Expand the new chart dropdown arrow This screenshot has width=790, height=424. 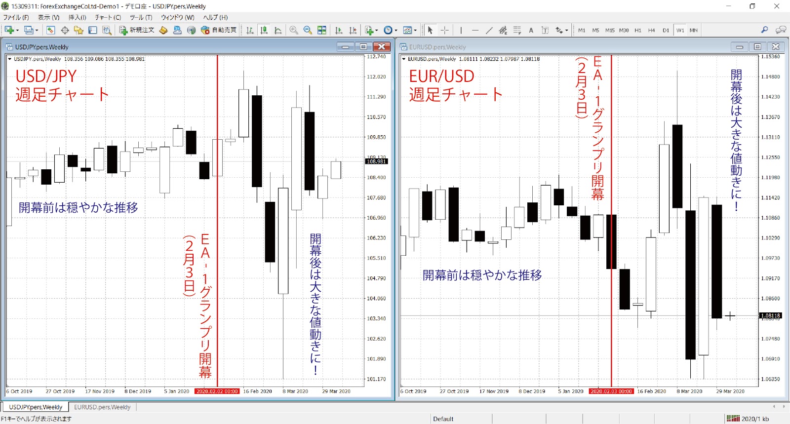click(x=17, y=30)
